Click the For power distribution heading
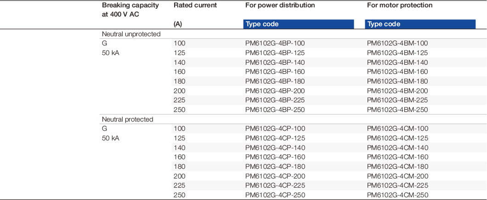Viewport: 487px width, 200px height. coord(280,6)
